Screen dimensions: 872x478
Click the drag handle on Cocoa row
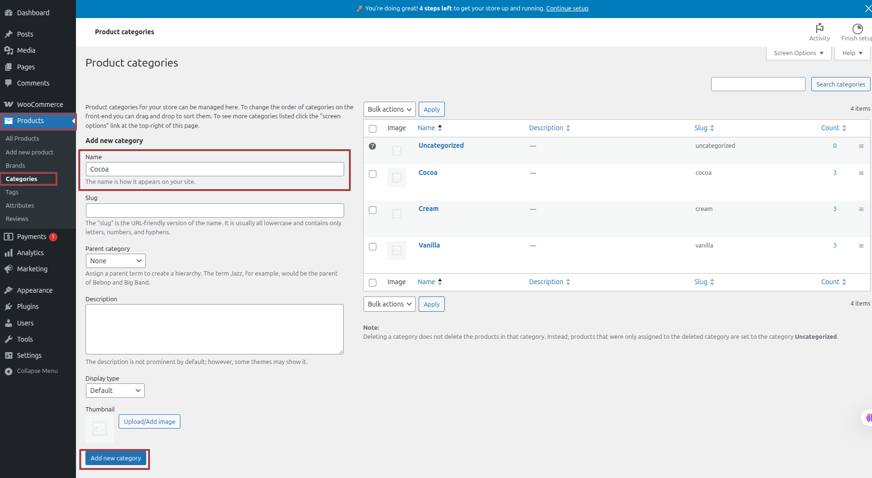click(861, 173)
